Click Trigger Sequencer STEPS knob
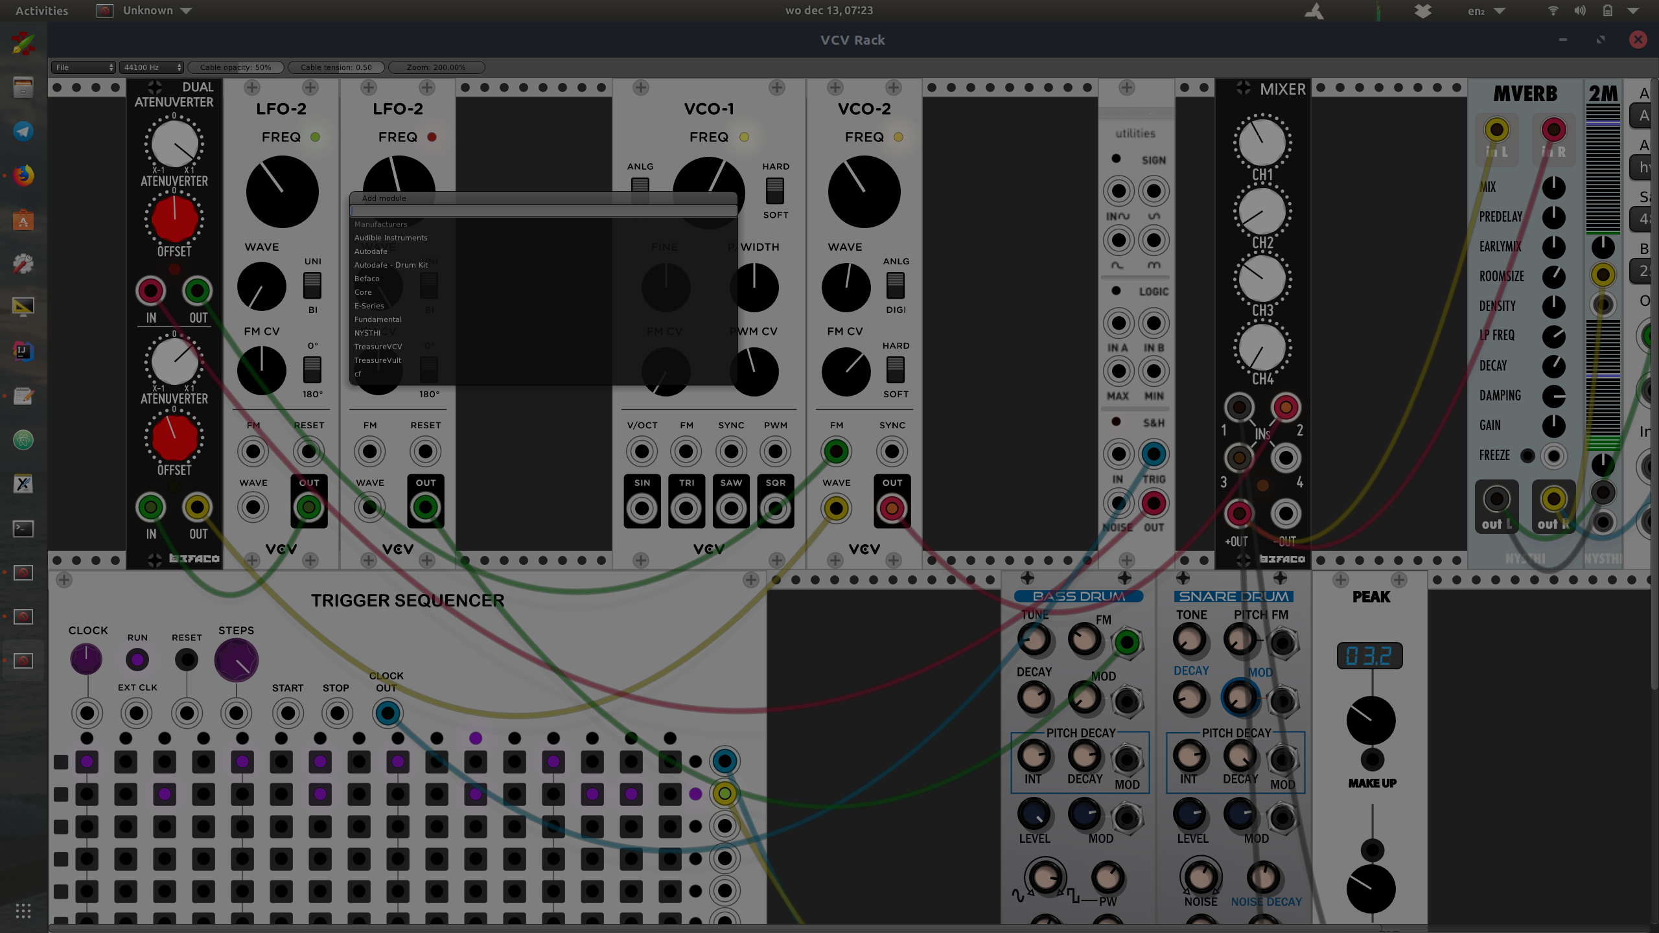 point(236,660)
